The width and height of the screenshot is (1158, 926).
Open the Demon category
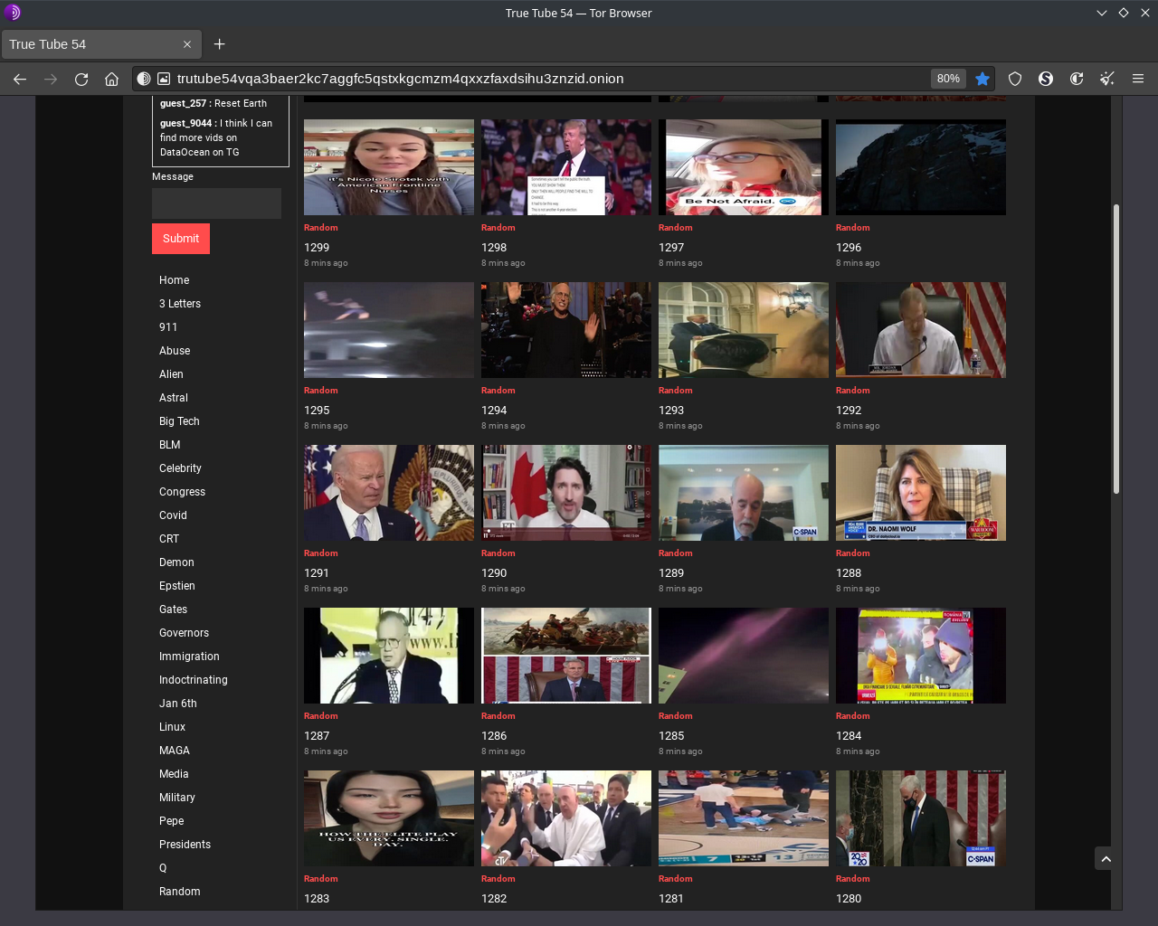point(176,562)
